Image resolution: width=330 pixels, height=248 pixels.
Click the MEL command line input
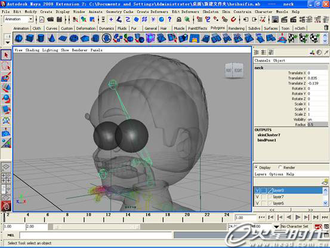click(96, 235)
